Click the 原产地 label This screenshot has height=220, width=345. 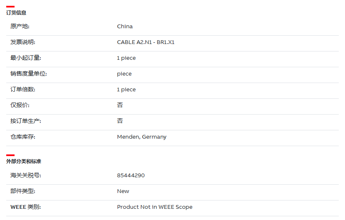pos(20,27)
